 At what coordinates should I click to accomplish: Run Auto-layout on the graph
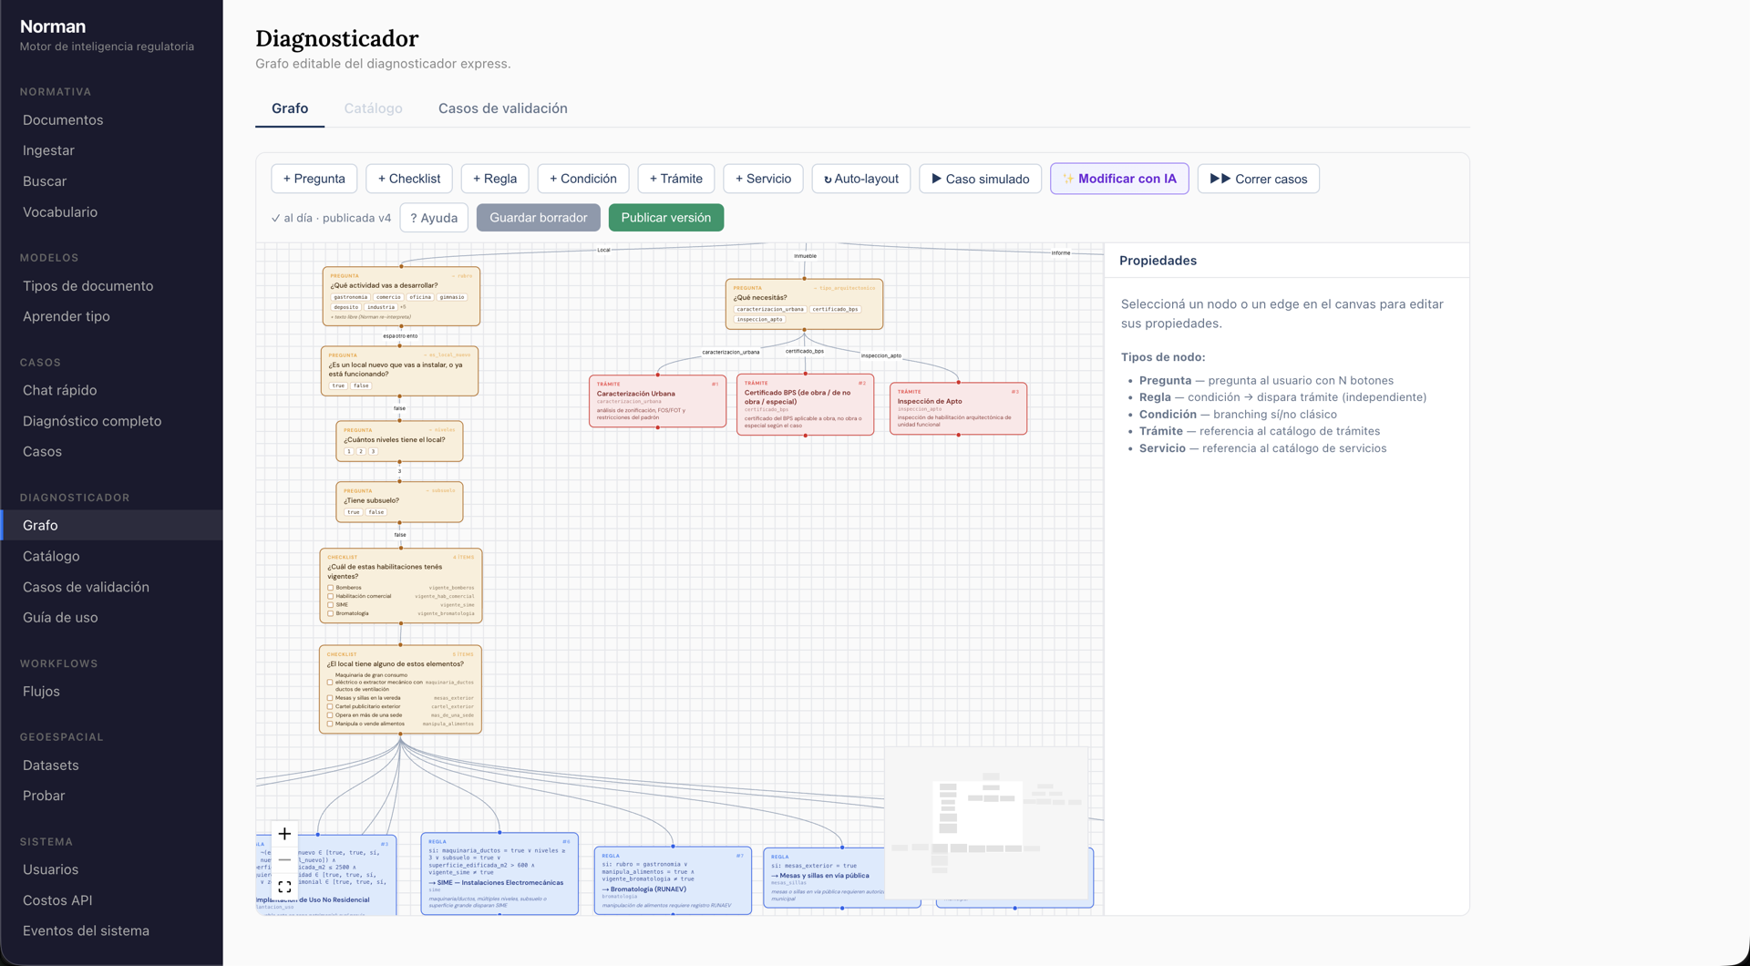click(x=861, y=179)
